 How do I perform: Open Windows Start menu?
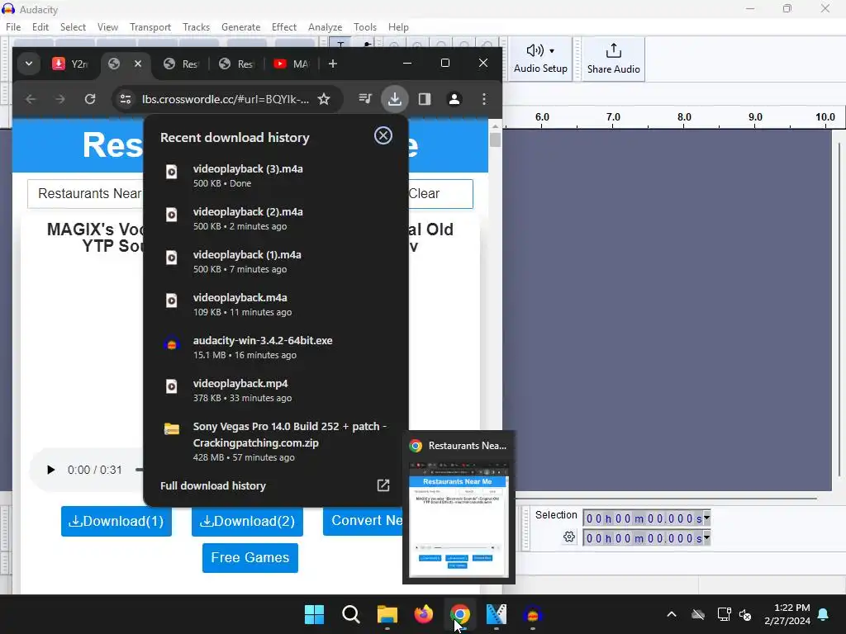pyautogui.click(x=314, y=614)
